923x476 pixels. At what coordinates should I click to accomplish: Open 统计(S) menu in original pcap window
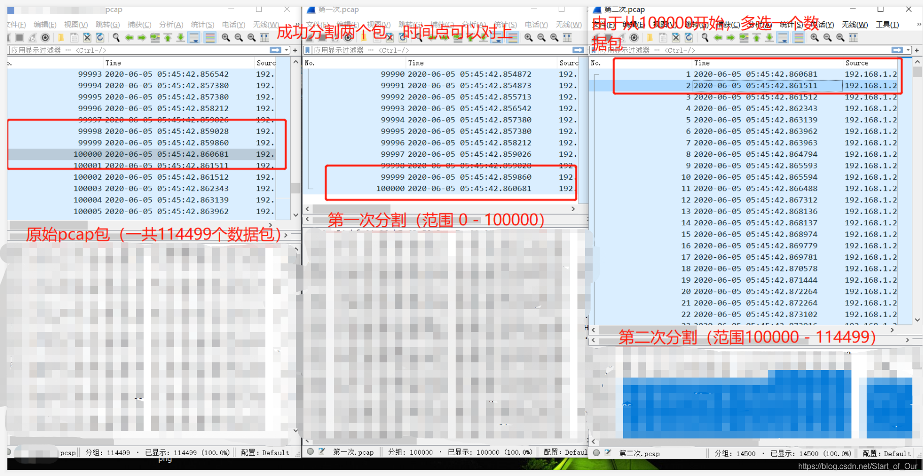pos(202,24)
